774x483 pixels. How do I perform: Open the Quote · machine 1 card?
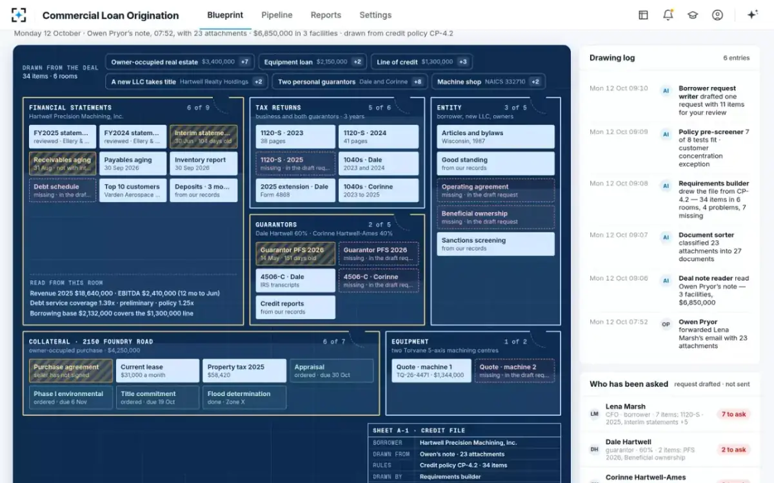point(432,371)
